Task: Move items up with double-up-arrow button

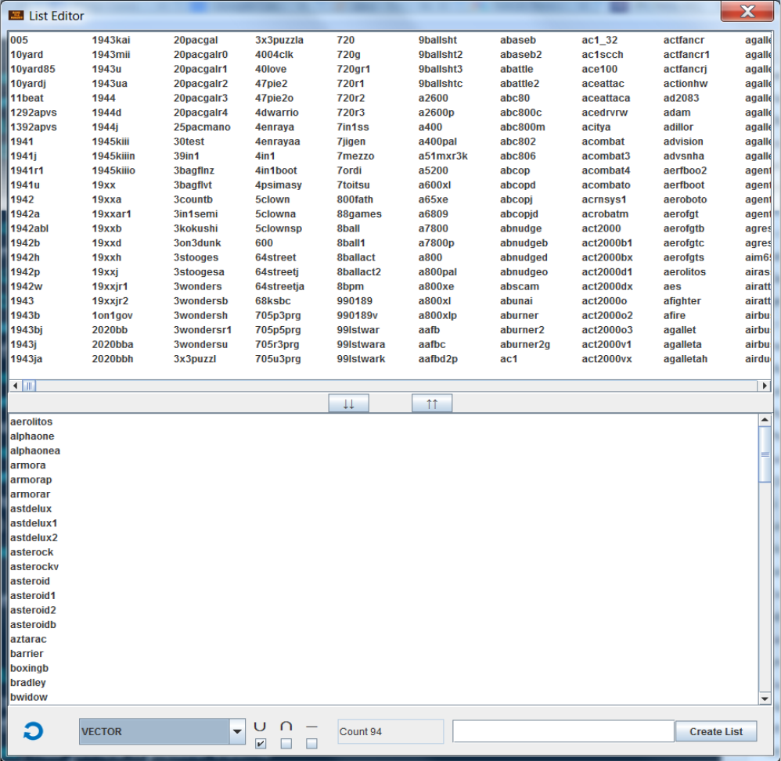Action: 432,404
